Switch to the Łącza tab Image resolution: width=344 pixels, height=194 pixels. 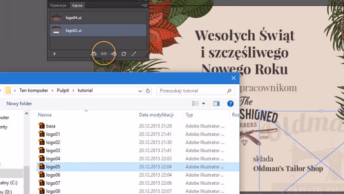(77, 5)
